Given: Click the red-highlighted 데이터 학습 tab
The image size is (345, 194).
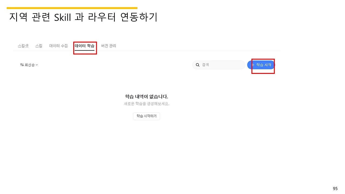Looking at the screenshot, I should [x=85, y=46].
